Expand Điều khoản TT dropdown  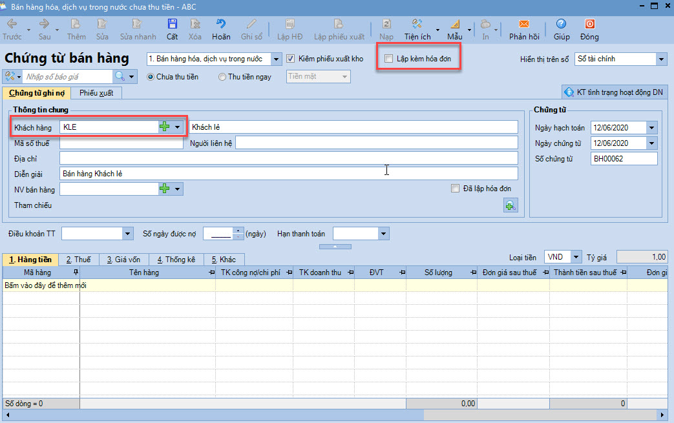pyautogui.click(x=127, y=234)
